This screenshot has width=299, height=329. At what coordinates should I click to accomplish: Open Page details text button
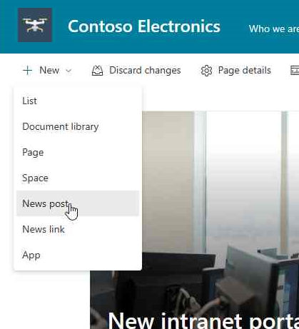[x=245, y=71]
